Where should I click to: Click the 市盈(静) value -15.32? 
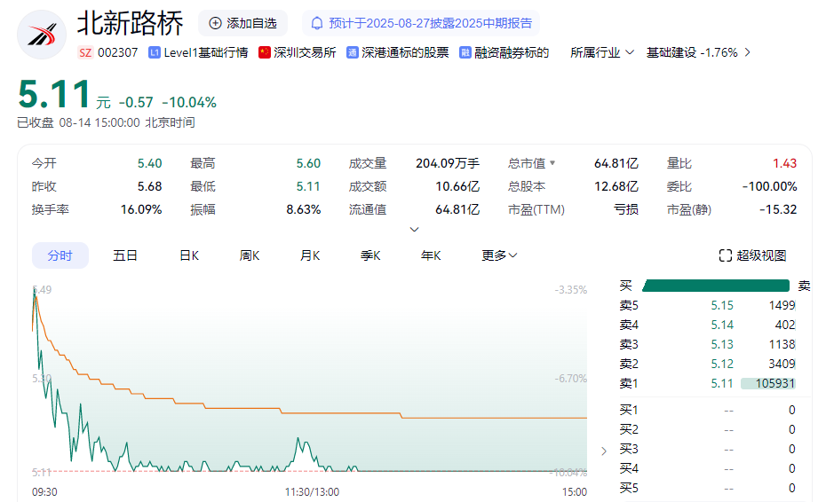tap(778, 209)
